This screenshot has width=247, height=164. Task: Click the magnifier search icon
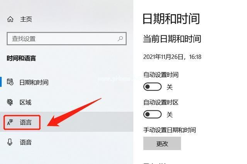coord(120,38)
